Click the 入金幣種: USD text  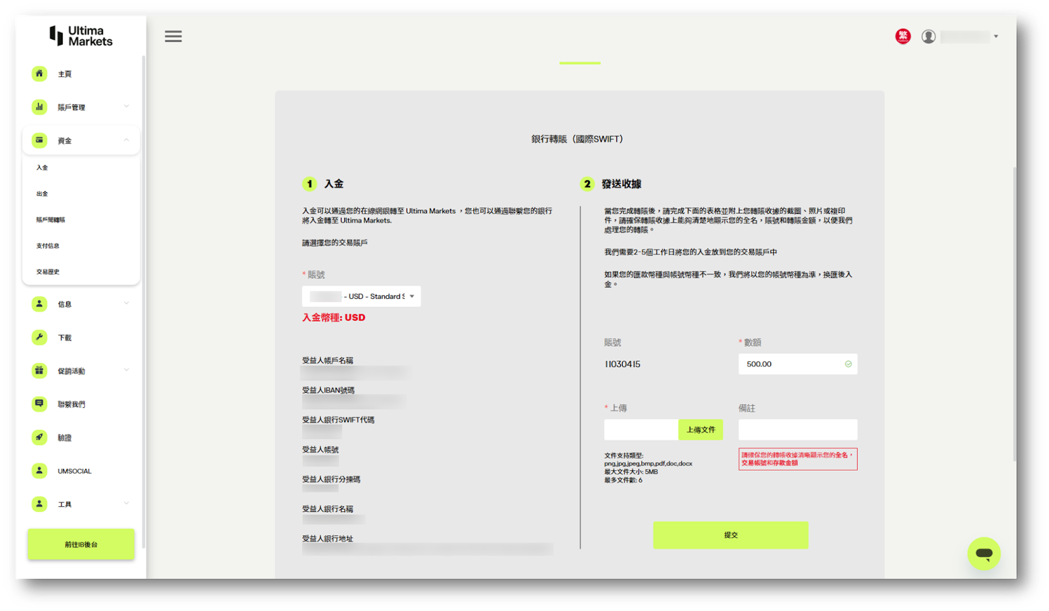pos(334,317)
